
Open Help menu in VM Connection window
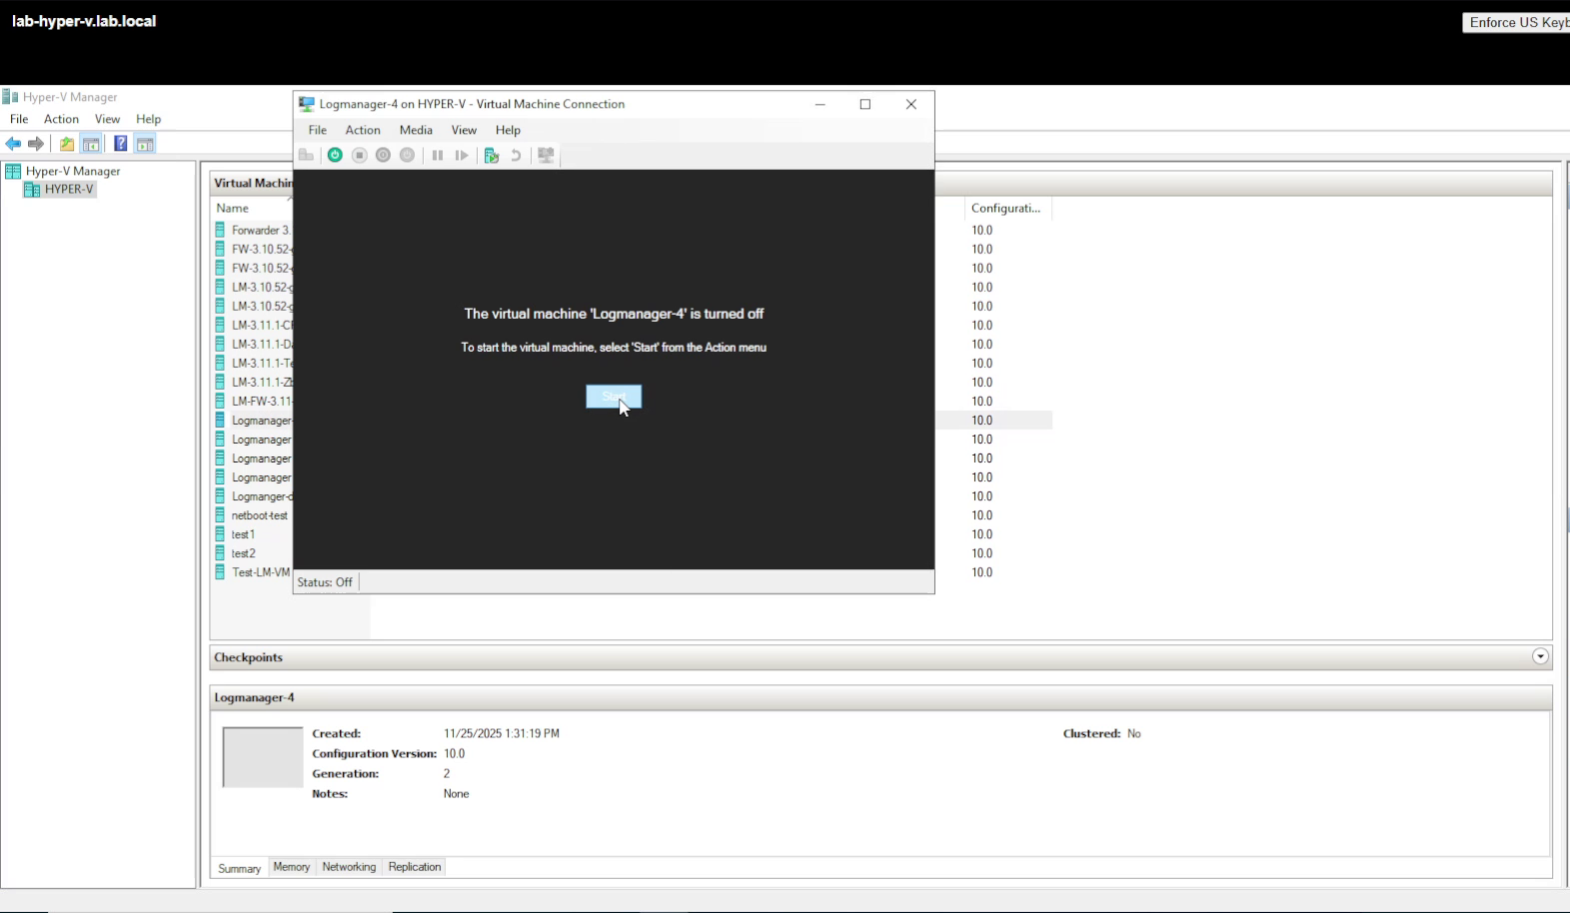click(x=508, y=130)
